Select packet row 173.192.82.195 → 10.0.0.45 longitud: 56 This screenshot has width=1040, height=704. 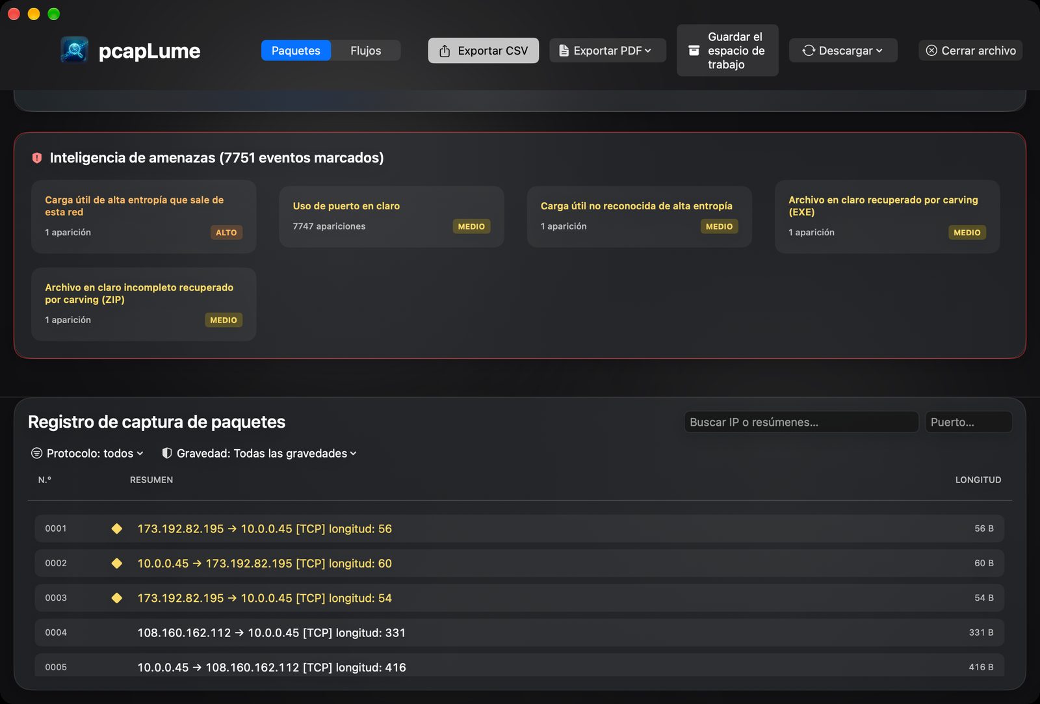[519, 528]
